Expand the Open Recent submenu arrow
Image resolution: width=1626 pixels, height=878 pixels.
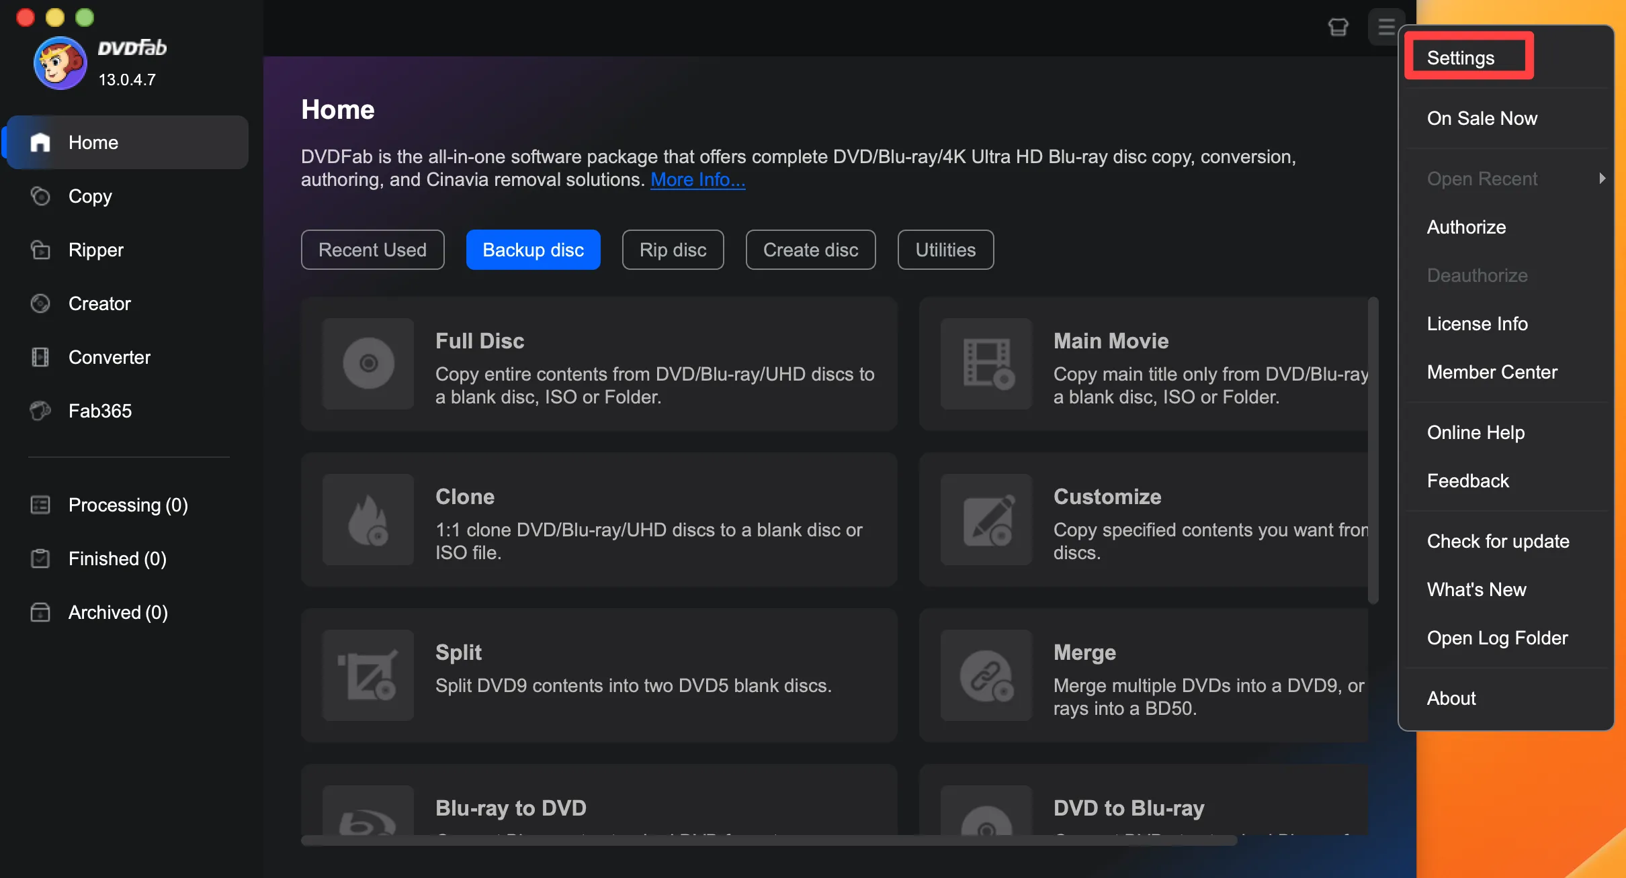[x=1602, y=179]
